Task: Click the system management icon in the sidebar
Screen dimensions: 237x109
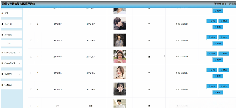Action: pyautogui.click(x=2, y=74)
